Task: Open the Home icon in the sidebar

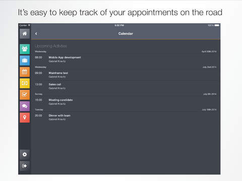Action: click(25, 34)
